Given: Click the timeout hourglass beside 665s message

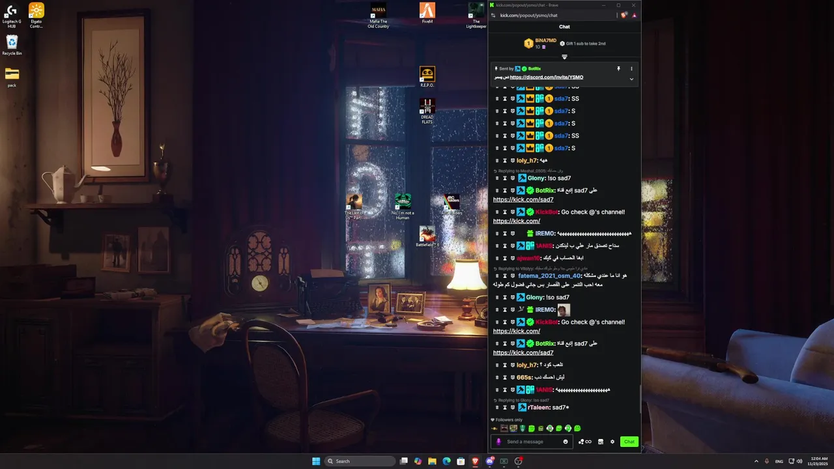Looking at the screenshot, I should (x=504, y=377).
